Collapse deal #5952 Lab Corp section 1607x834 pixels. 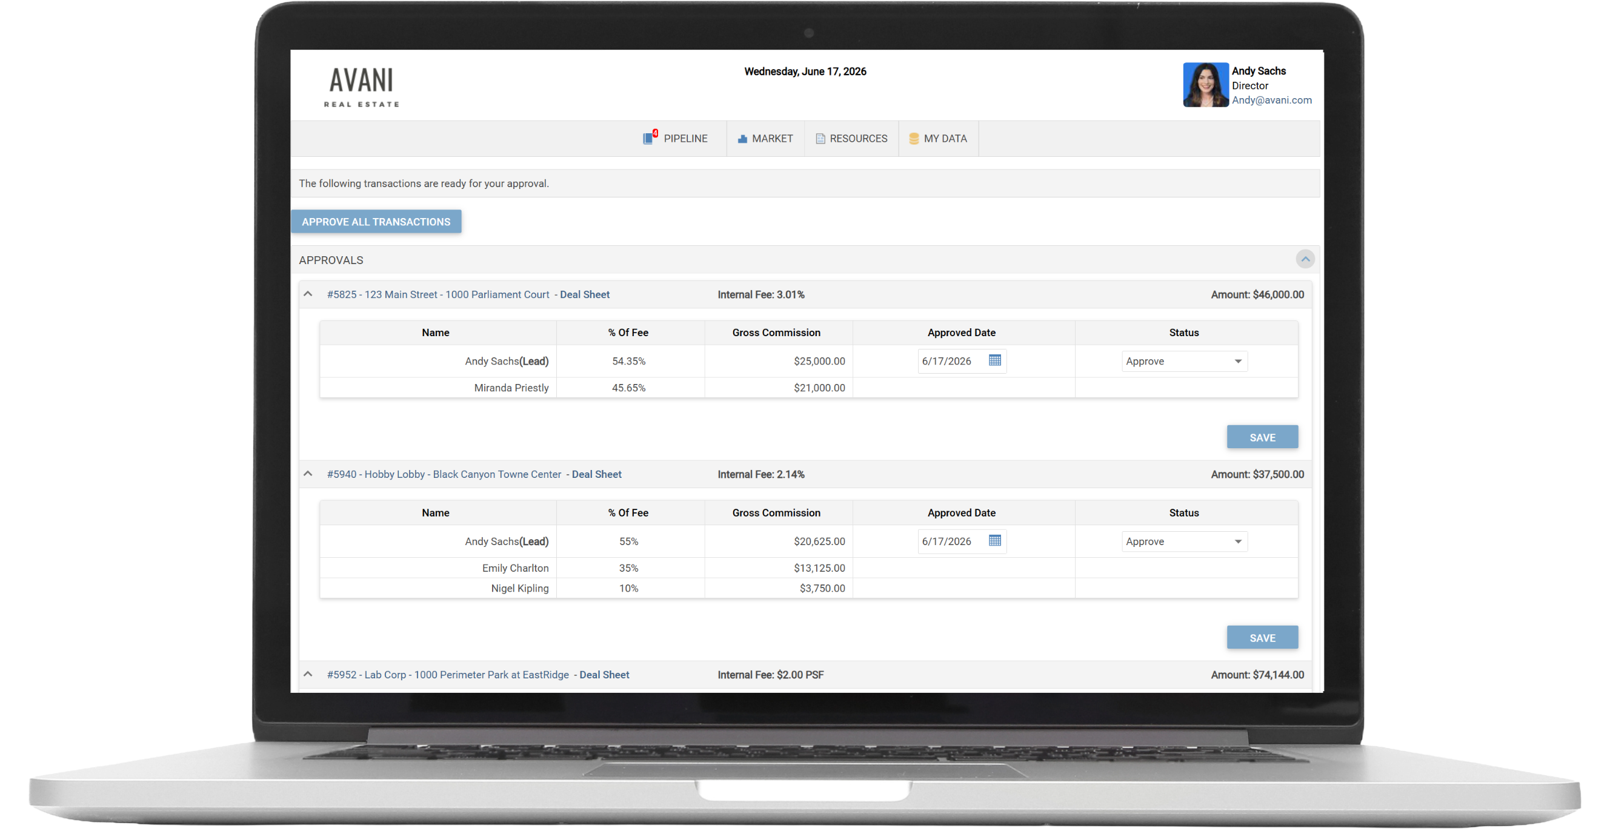[x=308, y=674]
